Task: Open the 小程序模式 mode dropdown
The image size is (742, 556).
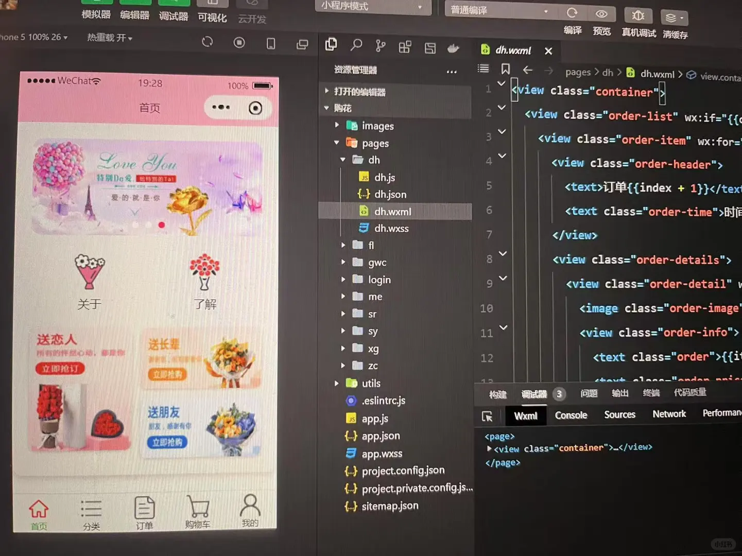Action: click(x=372, y=6)
